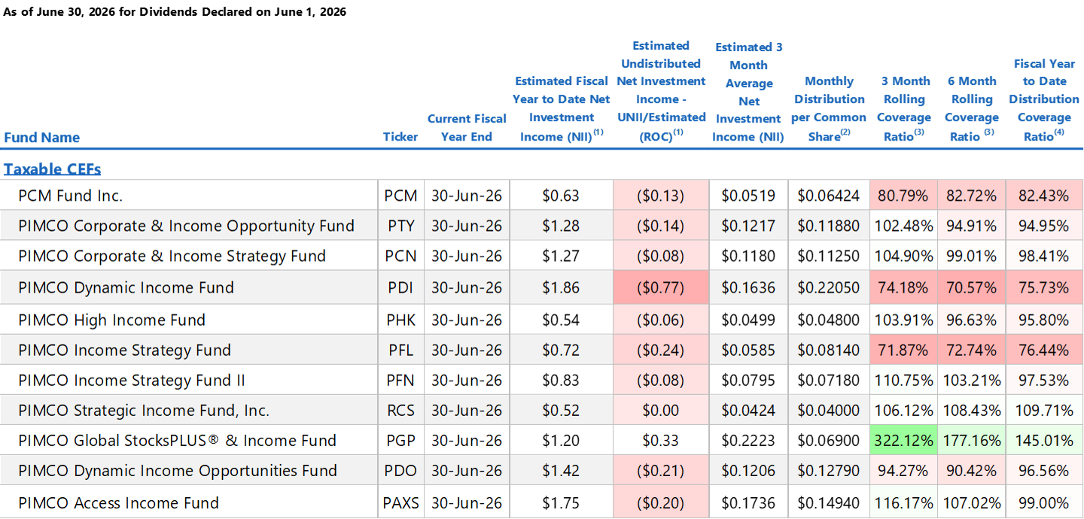Image resolution: width=1084 pixels, height=519 pixels.
Task: Select the PTY ticker cell
Action: pyautogui.click(x=400, y=226)
